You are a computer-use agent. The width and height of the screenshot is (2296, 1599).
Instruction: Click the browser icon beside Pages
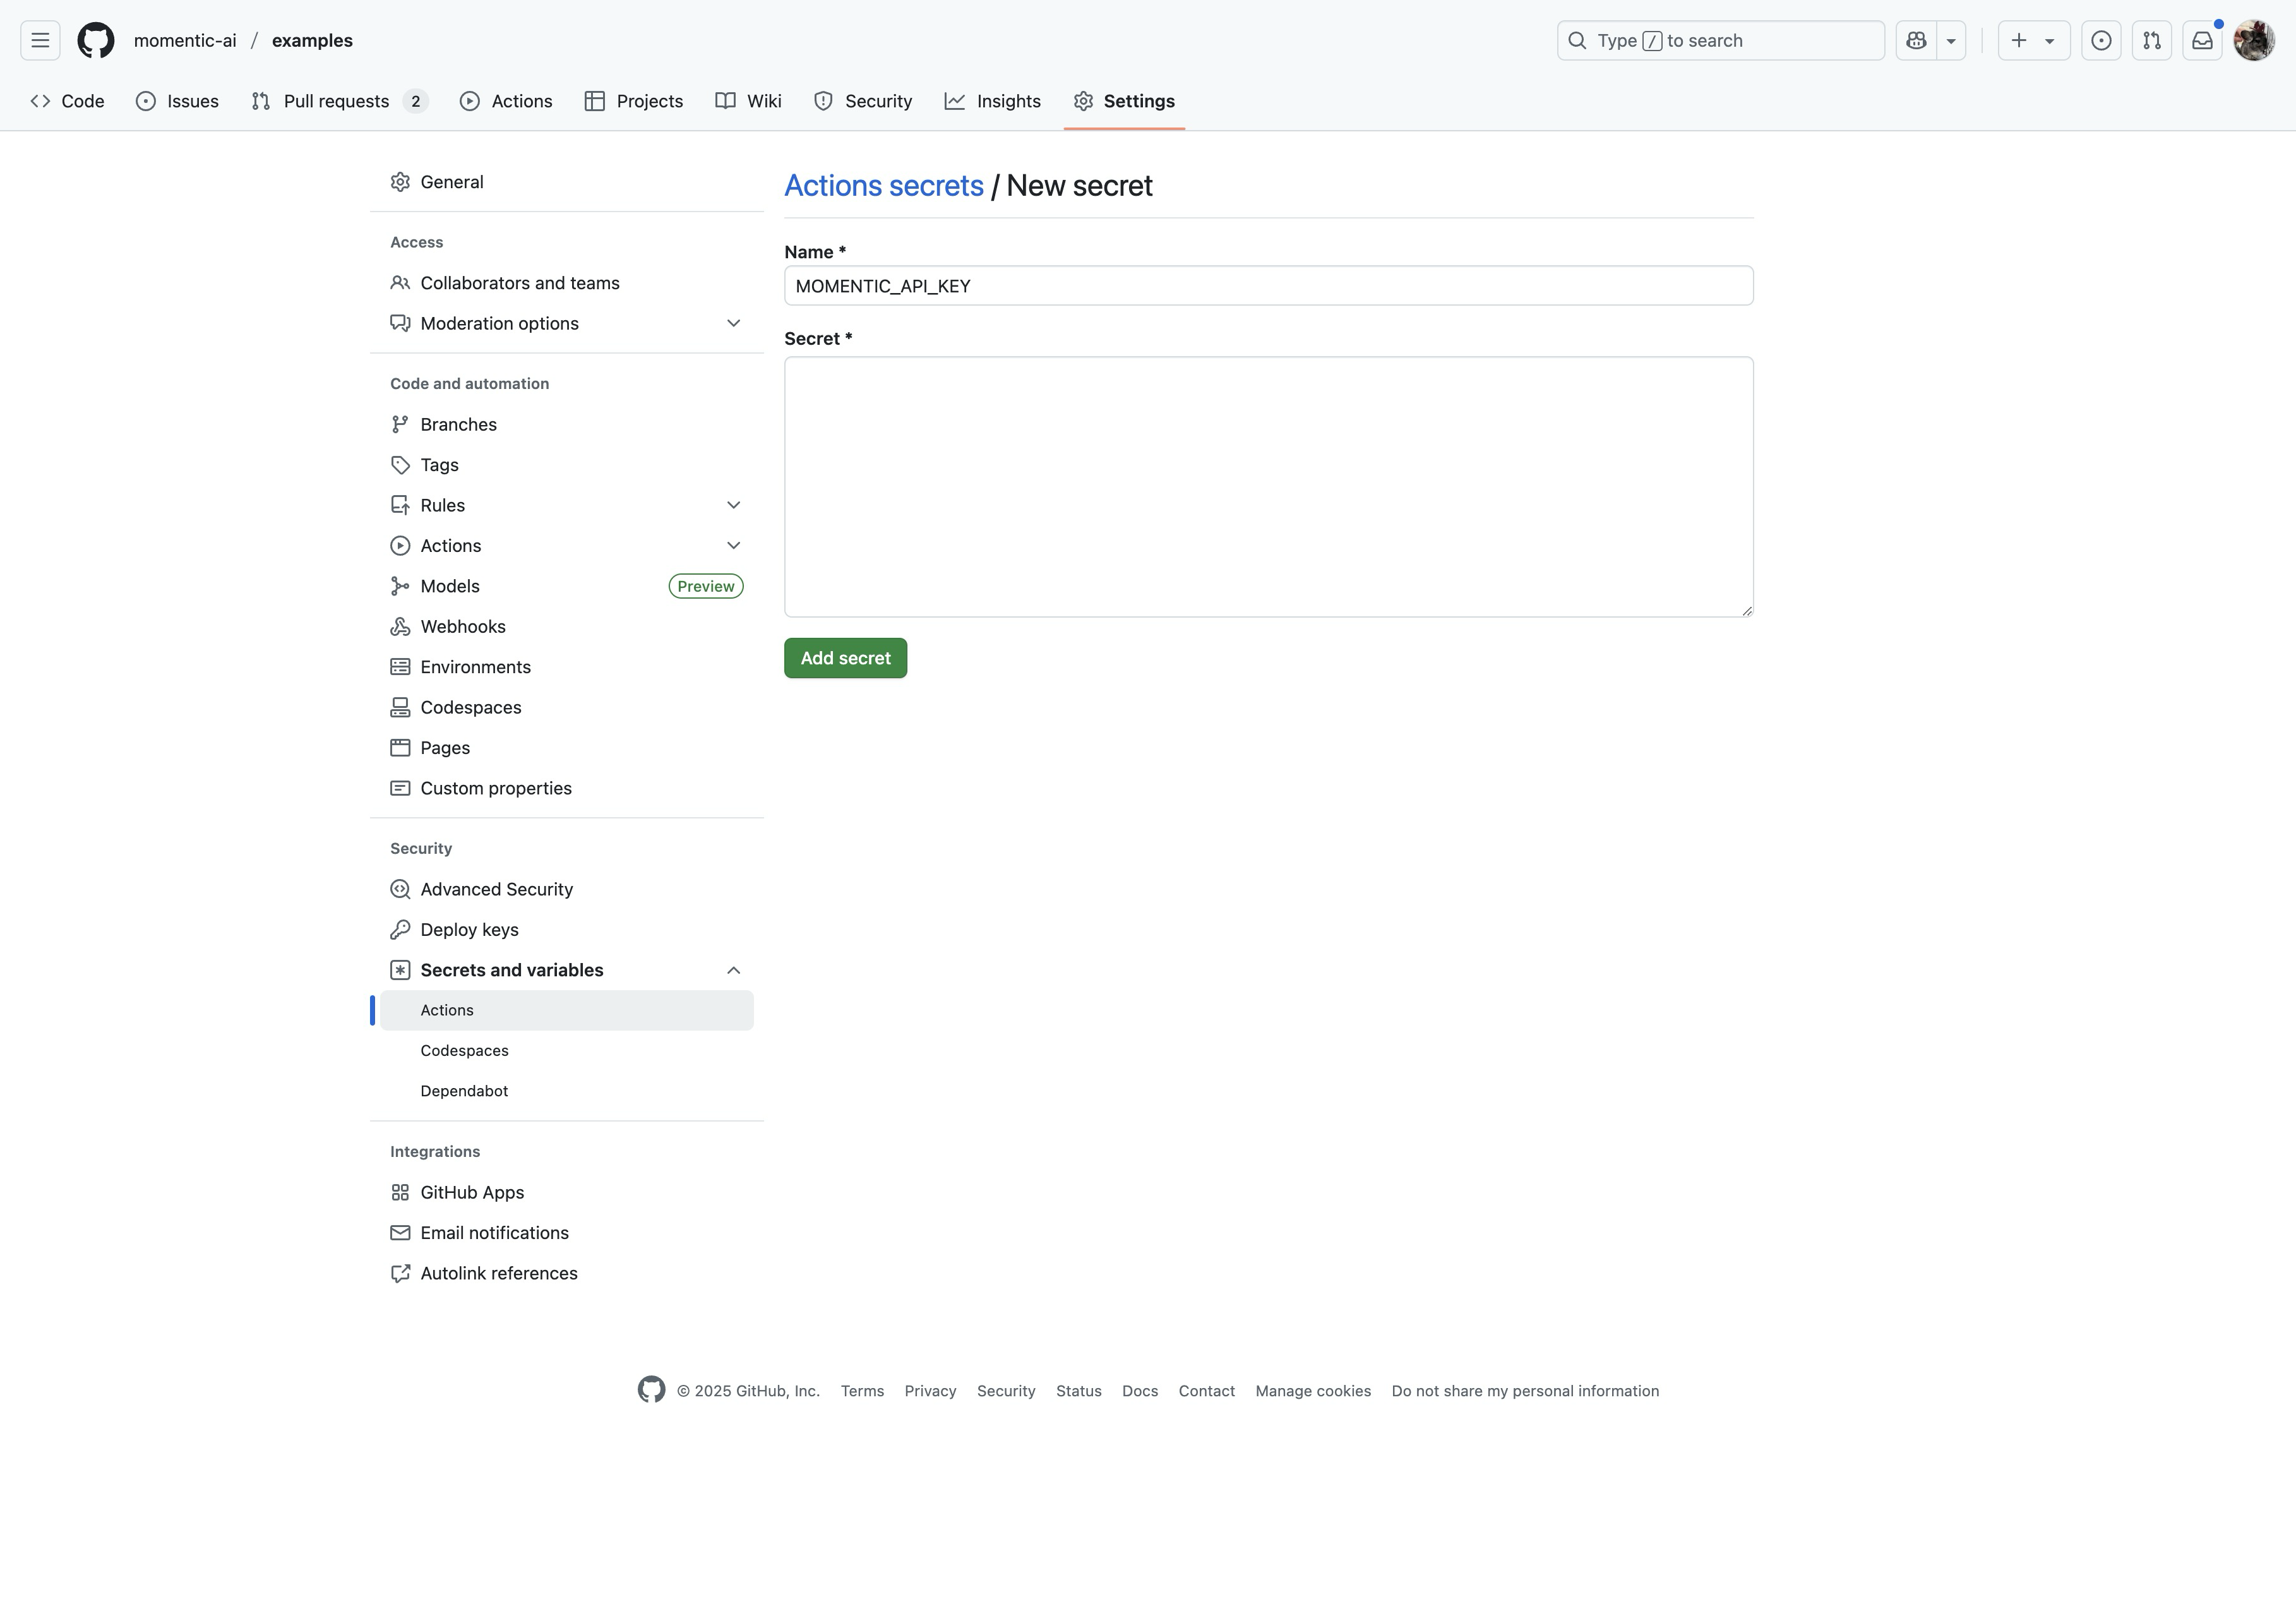(x=400, y=748)
